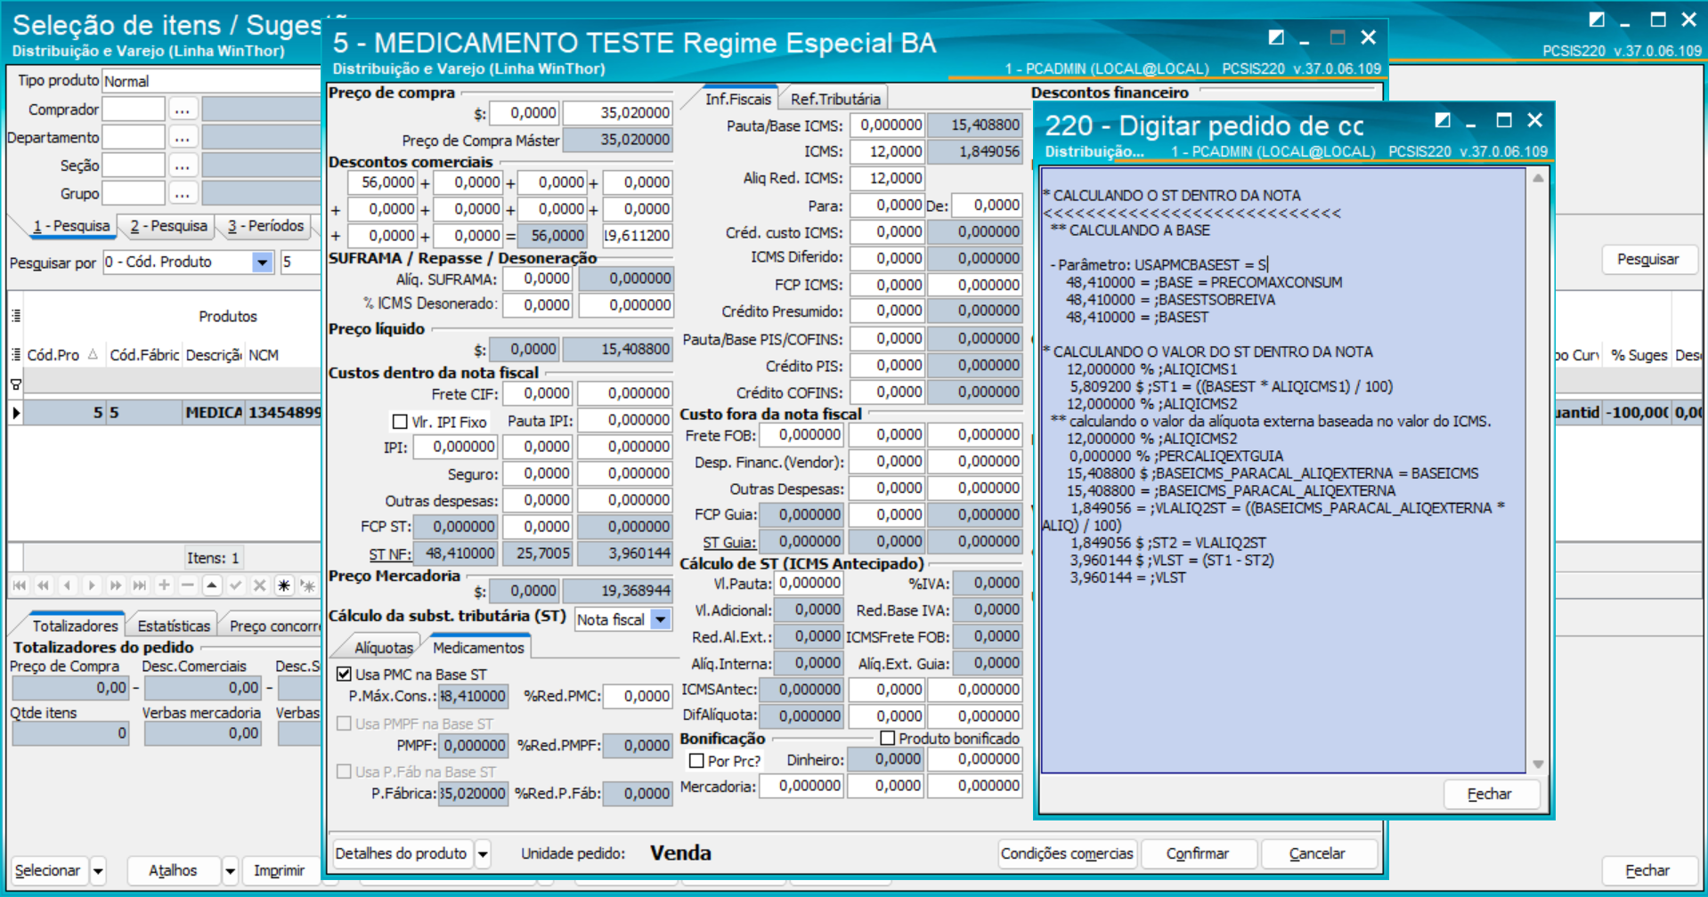Check the Por Prc? checkbox
Viewport: 1708px width, 897px height.
coord(696,761)
